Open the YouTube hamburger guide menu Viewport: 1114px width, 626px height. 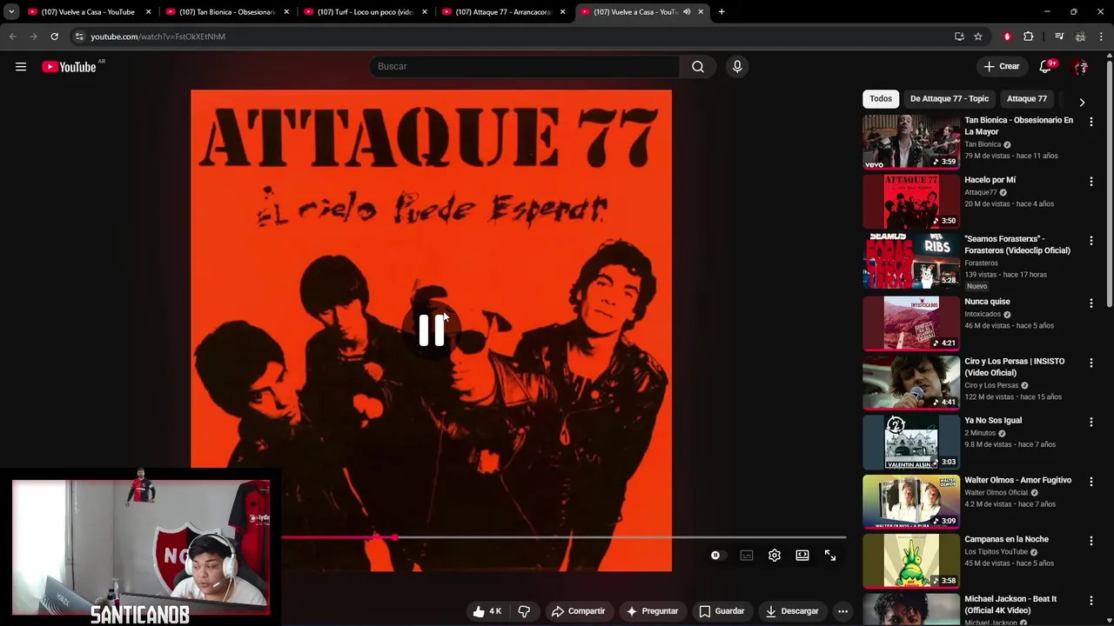coord(21,67)
